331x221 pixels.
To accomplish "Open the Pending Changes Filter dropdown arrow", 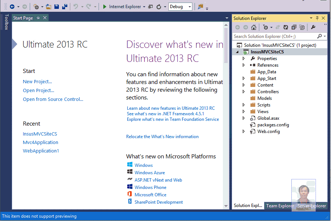I will point(271,27).
